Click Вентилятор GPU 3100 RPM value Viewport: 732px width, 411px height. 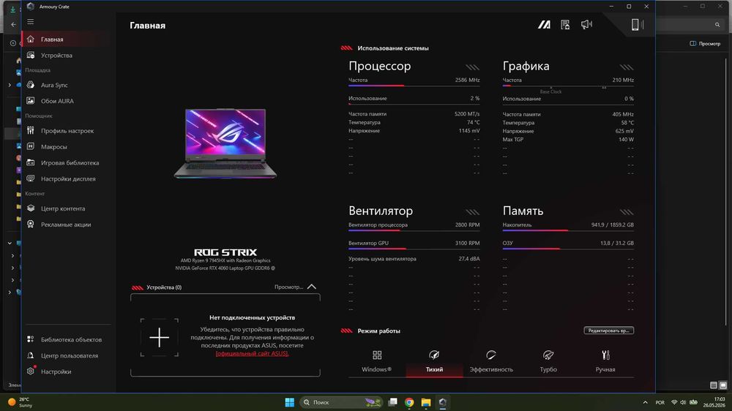pos(467,243)
